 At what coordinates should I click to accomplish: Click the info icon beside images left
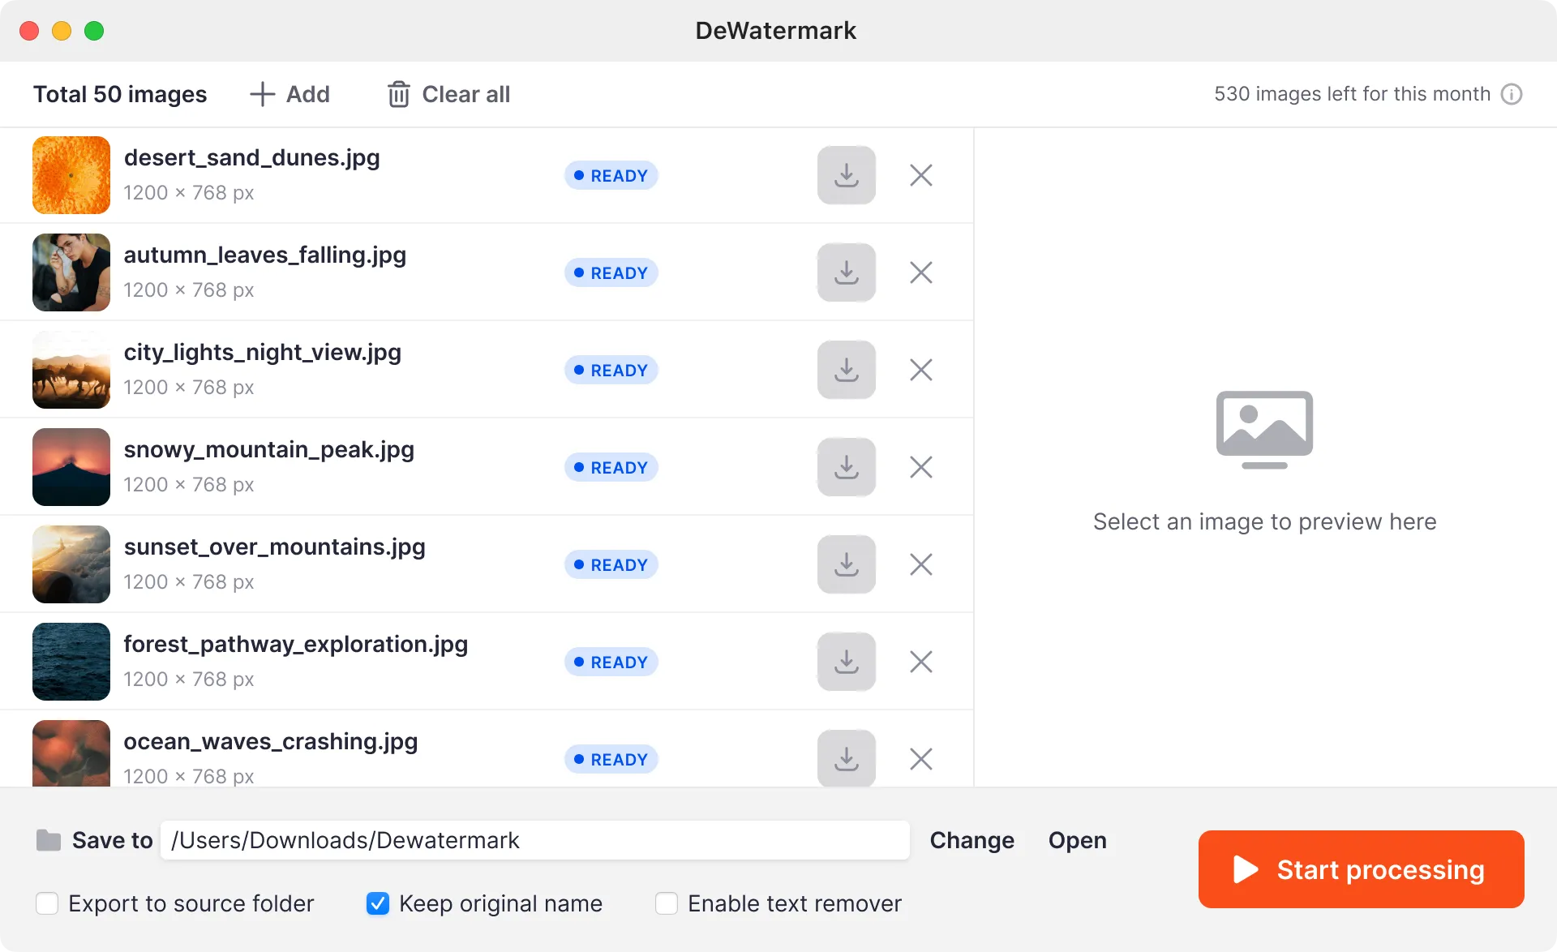pos(1512,94)
